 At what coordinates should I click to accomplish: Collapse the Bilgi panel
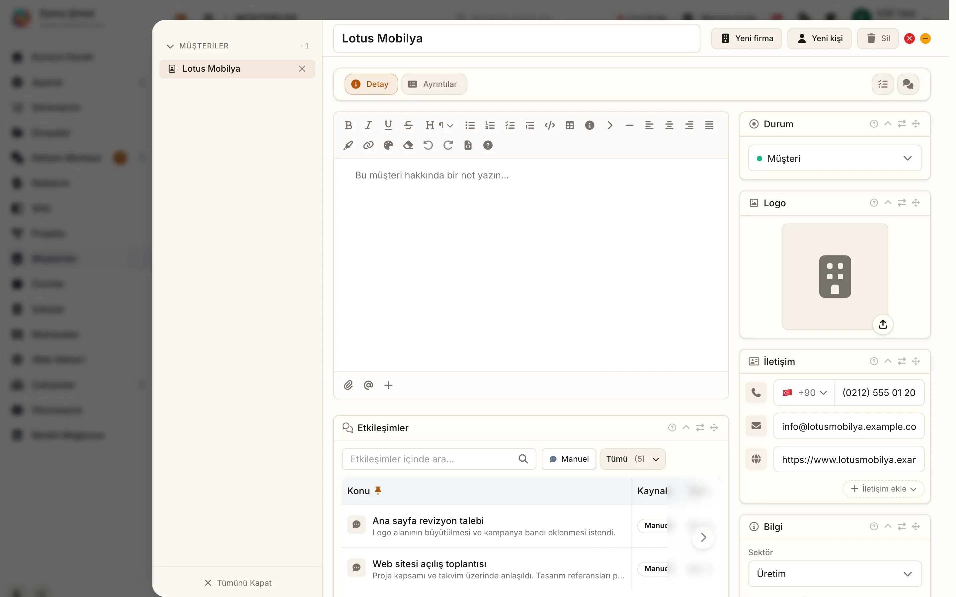coord(888,526)
